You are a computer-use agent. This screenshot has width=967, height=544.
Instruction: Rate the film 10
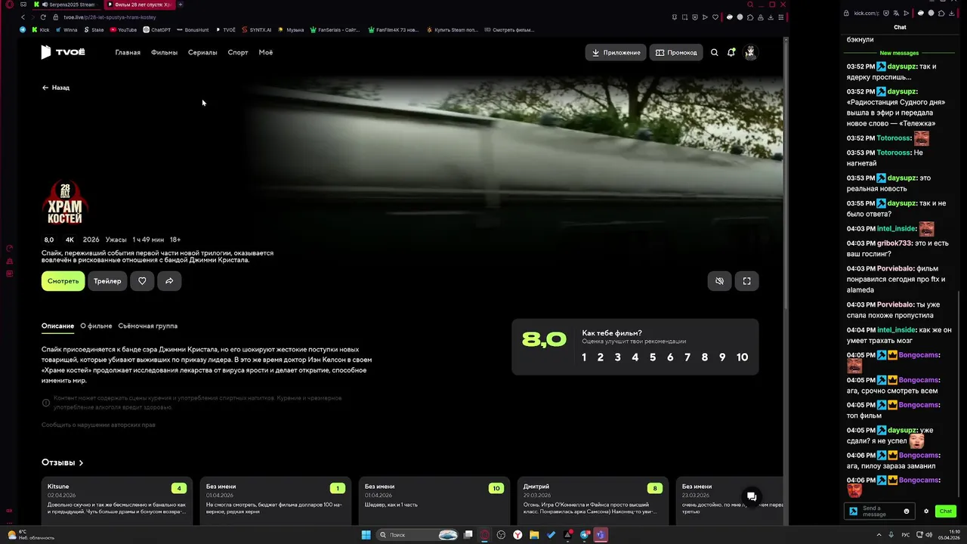(x=742, y=357)
